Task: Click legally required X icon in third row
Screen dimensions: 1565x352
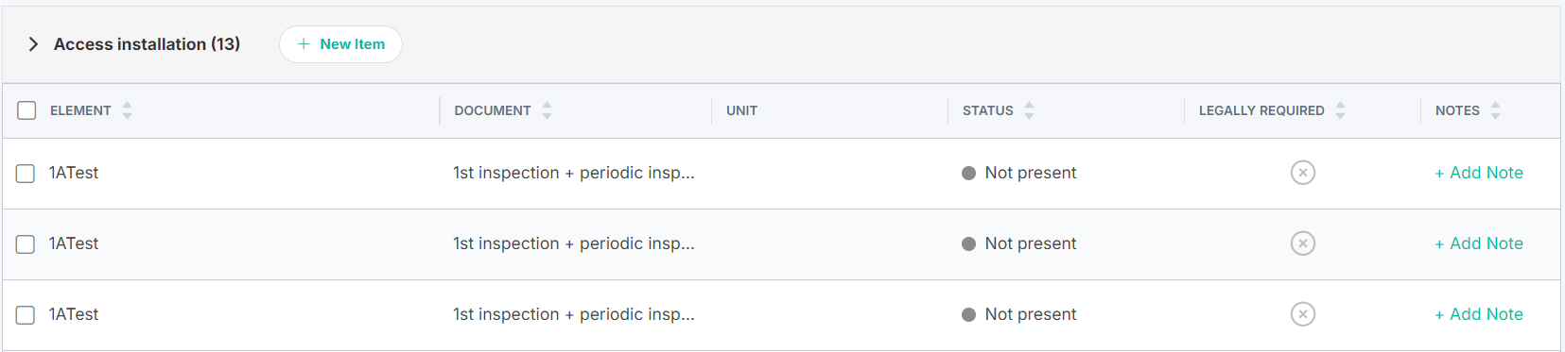Action: click(1303, 314)
